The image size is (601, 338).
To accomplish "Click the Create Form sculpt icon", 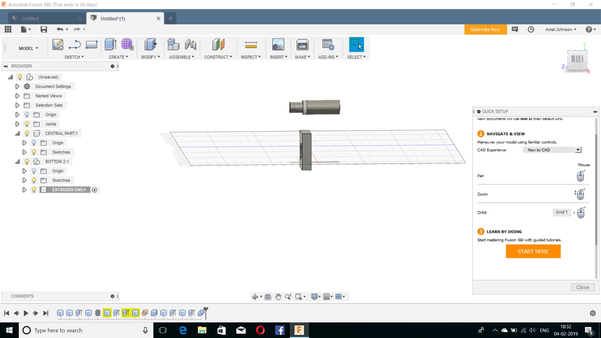I will tap(127, 45).
